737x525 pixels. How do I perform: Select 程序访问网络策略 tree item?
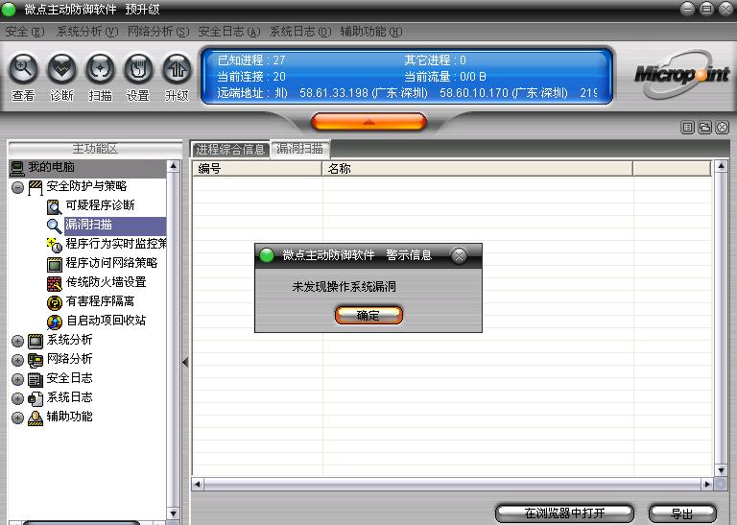pyautogui.click(x=112, y=263)
